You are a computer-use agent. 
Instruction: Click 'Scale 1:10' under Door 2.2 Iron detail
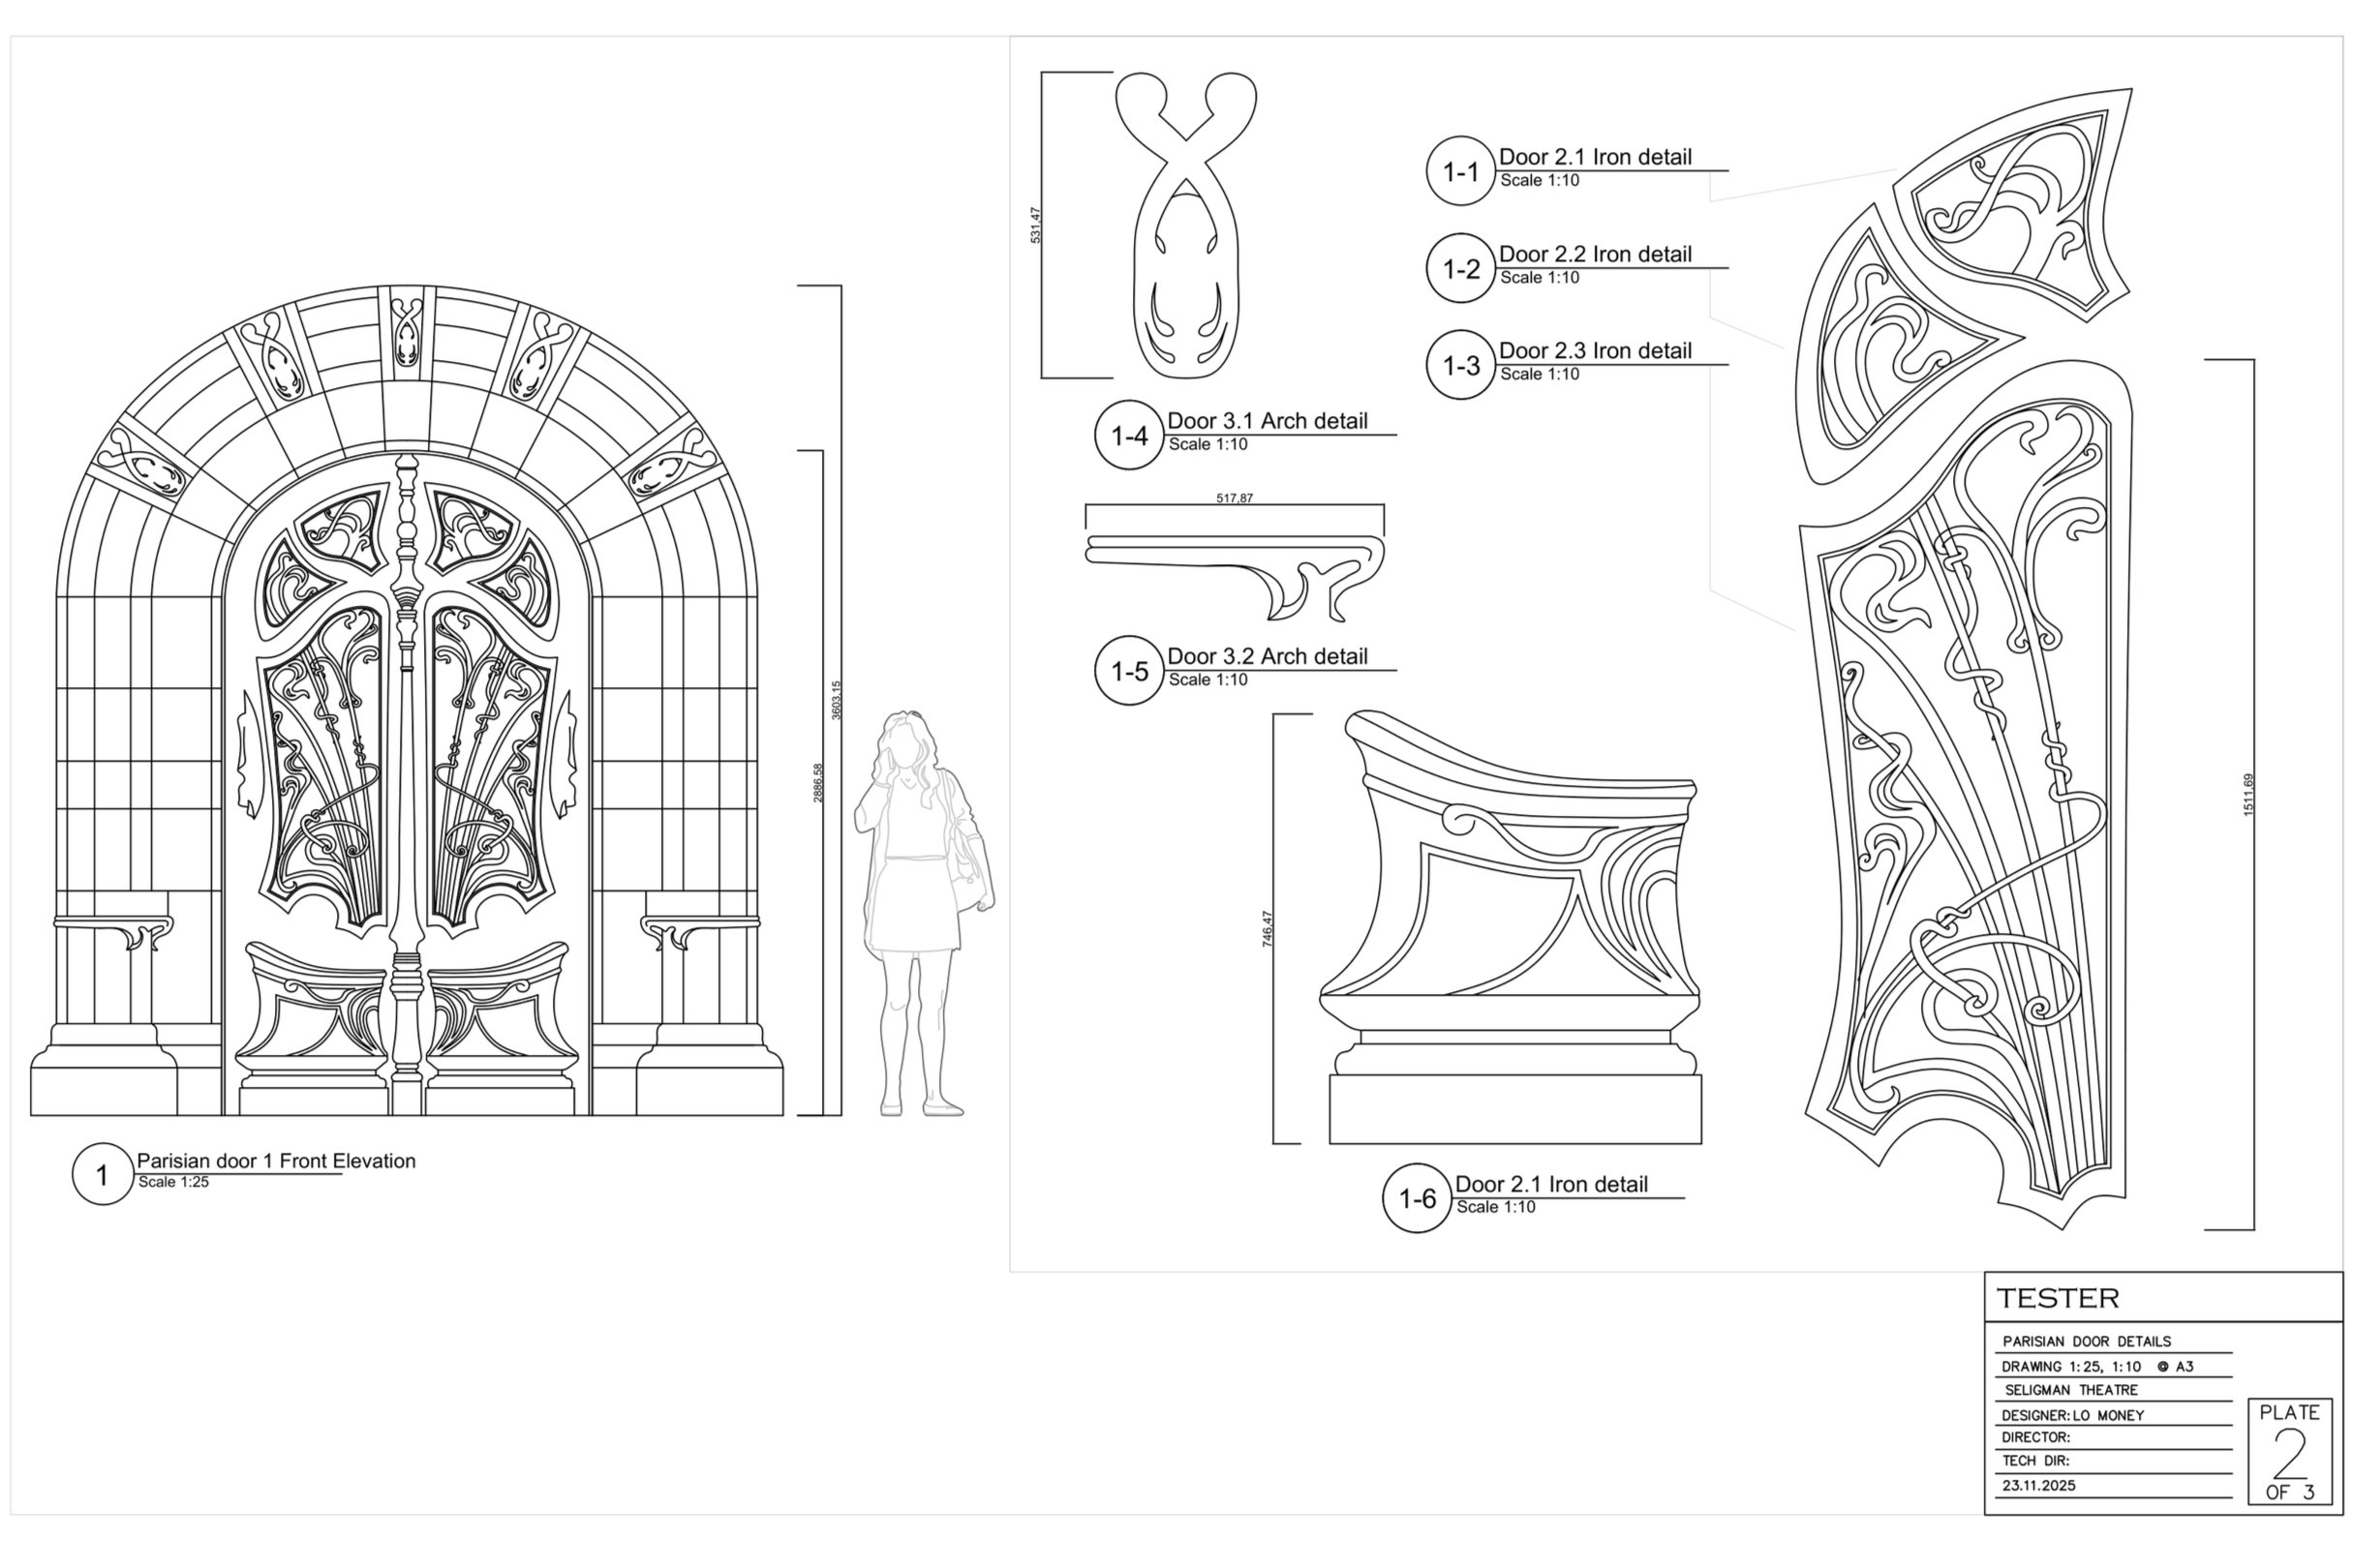[1539, 277]
